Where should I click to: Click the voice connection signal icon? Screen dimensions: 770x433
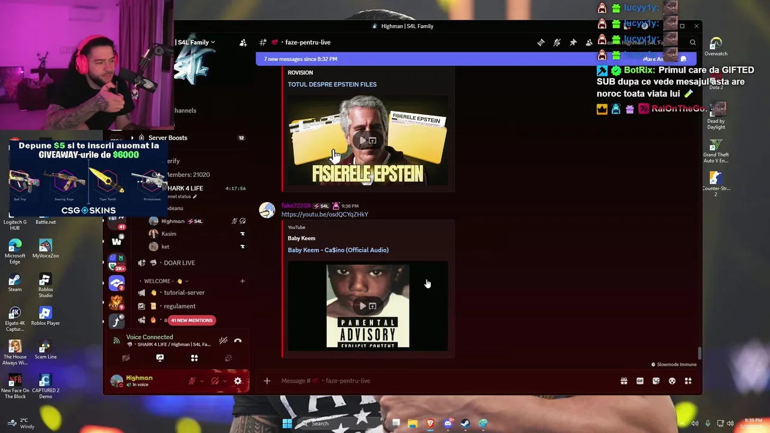[x=117, y=340]
